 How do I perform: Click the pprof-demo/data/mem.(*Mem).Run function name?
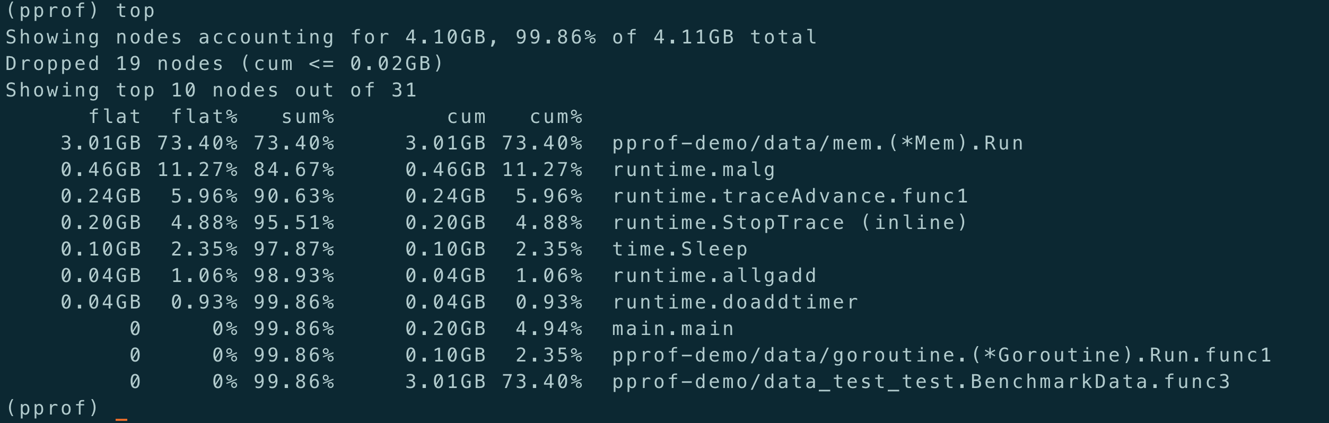[x=818, y=143]
